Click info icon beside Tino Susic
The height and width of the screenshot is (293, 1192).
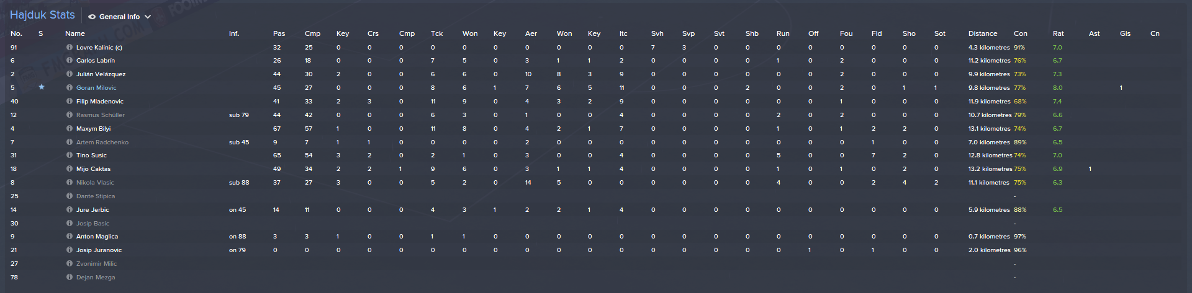70,155
